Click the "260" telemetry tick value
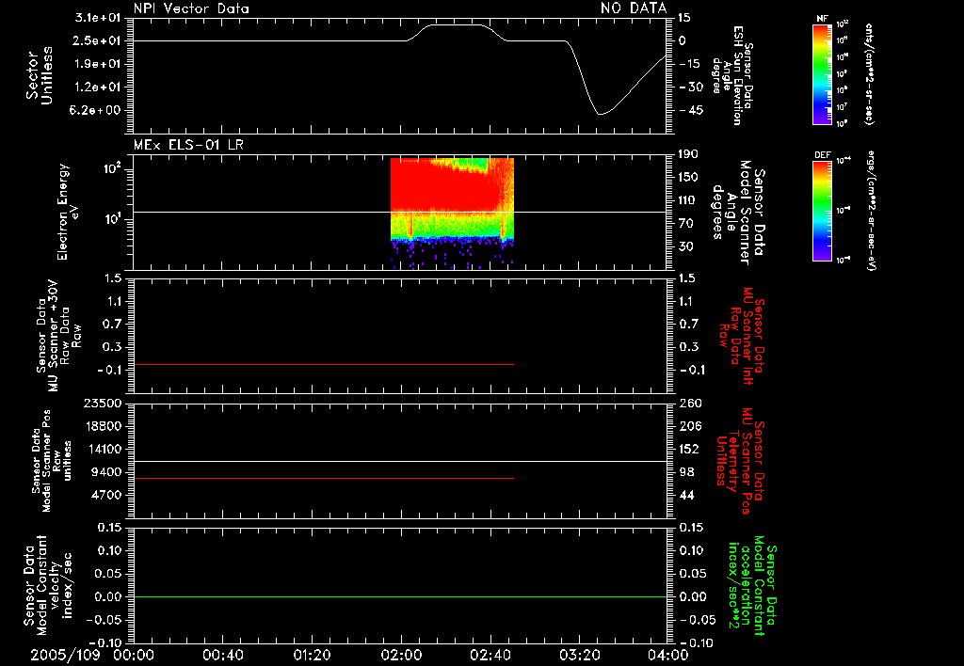Viewport: 964px width, 666px height. pyautogui.click(x=690, y=404)
